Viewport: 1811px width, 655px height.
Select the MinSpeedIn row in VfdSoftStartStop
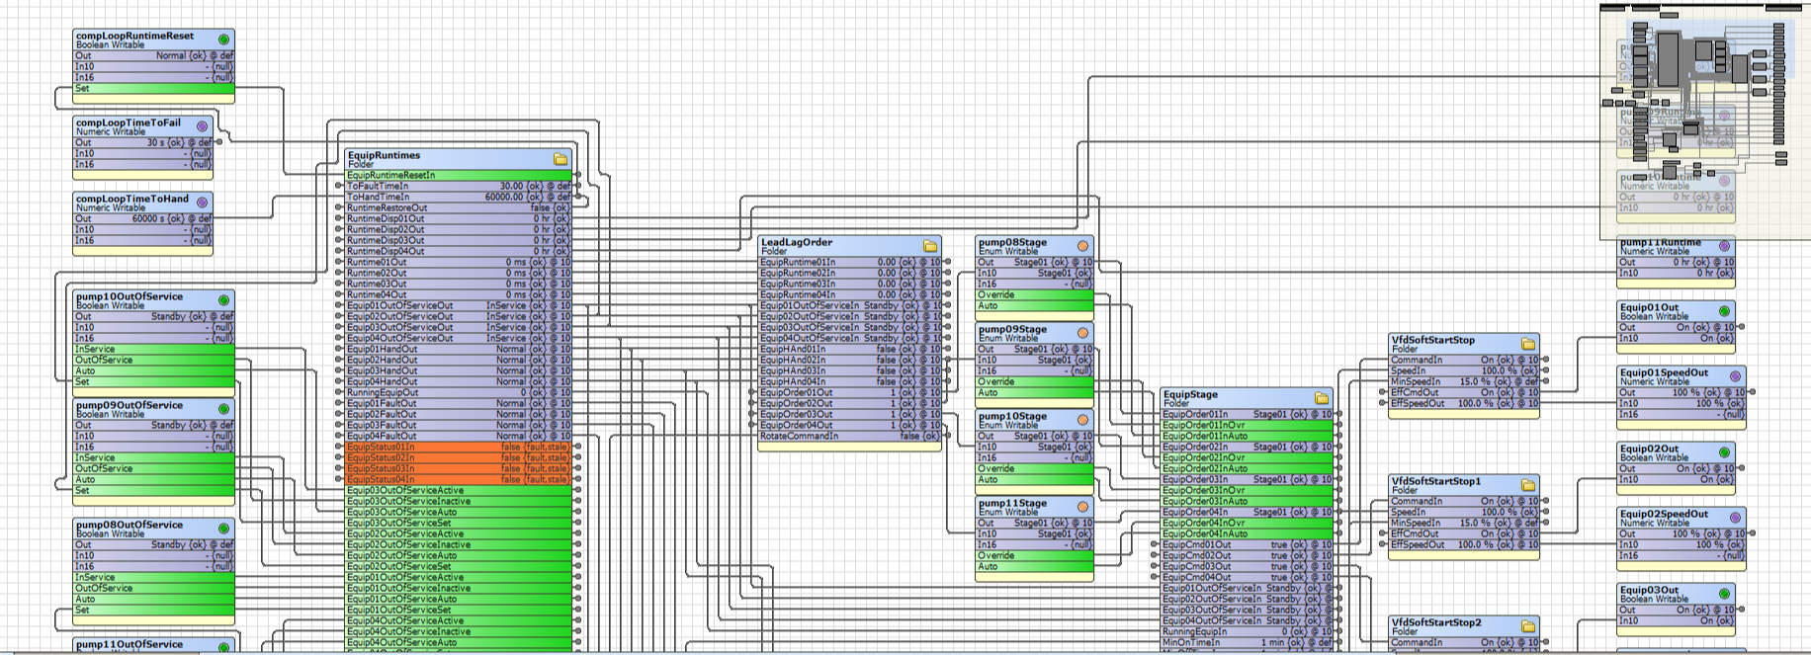coord(1465,381)
